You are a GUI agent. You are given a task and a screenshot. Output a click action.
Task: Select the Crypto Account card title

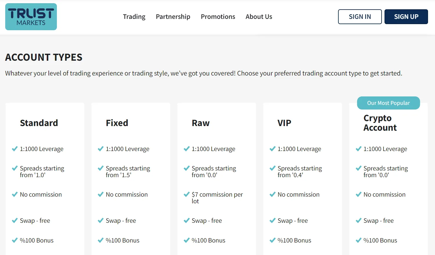point(380,123)
